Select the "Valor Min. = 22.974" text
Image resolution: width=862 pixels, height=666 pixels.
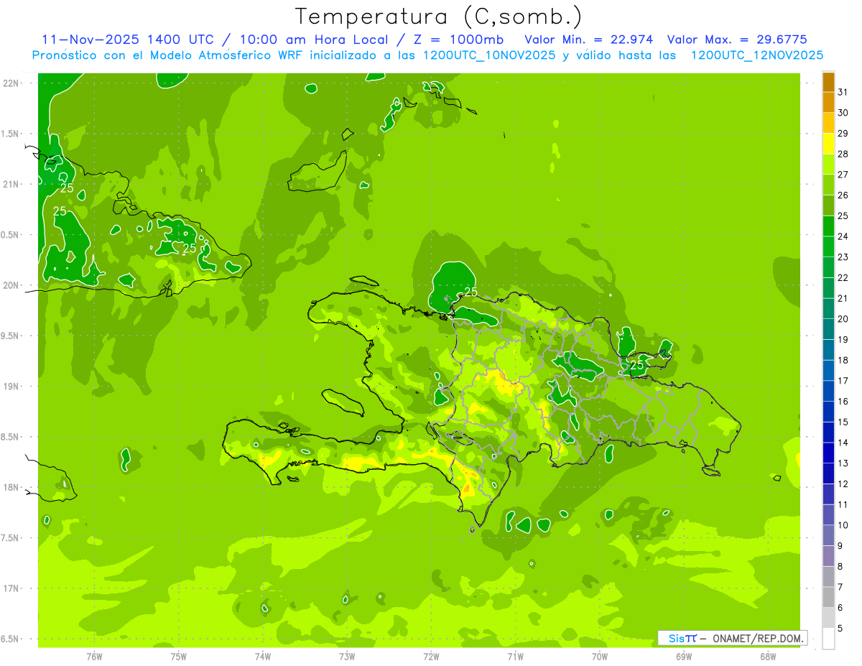[x=590, y=40]
